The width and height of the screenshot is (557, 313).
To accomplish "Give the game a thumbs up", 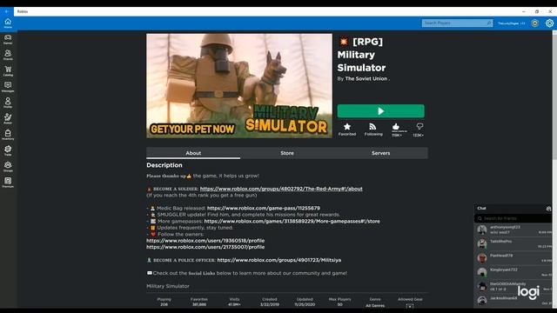I will click(x=396, y=127).
